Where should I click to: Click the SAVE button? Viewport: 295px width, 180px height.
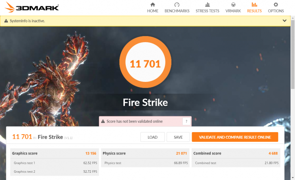click(178, 137)
